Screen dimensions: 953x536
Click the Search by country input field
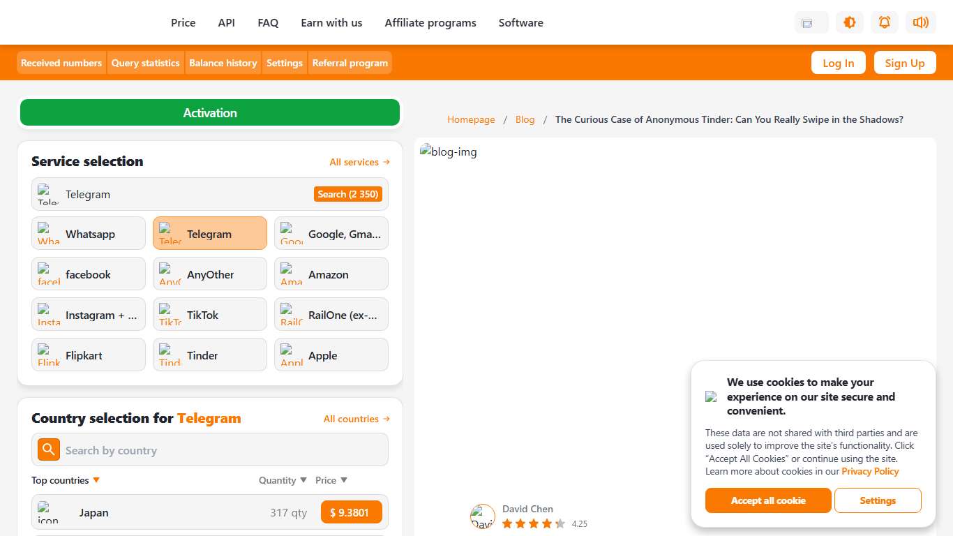coord(209,449)
